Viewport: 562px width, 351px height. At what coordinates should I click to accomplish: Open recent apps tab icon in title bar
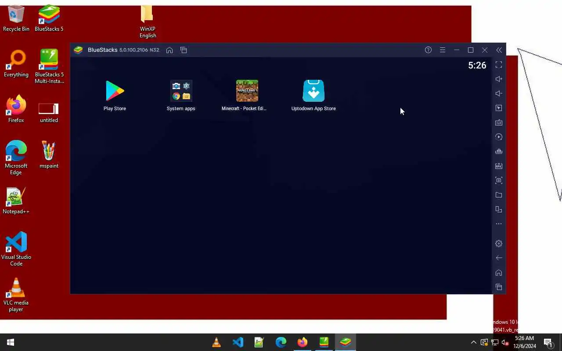point(184,50)
